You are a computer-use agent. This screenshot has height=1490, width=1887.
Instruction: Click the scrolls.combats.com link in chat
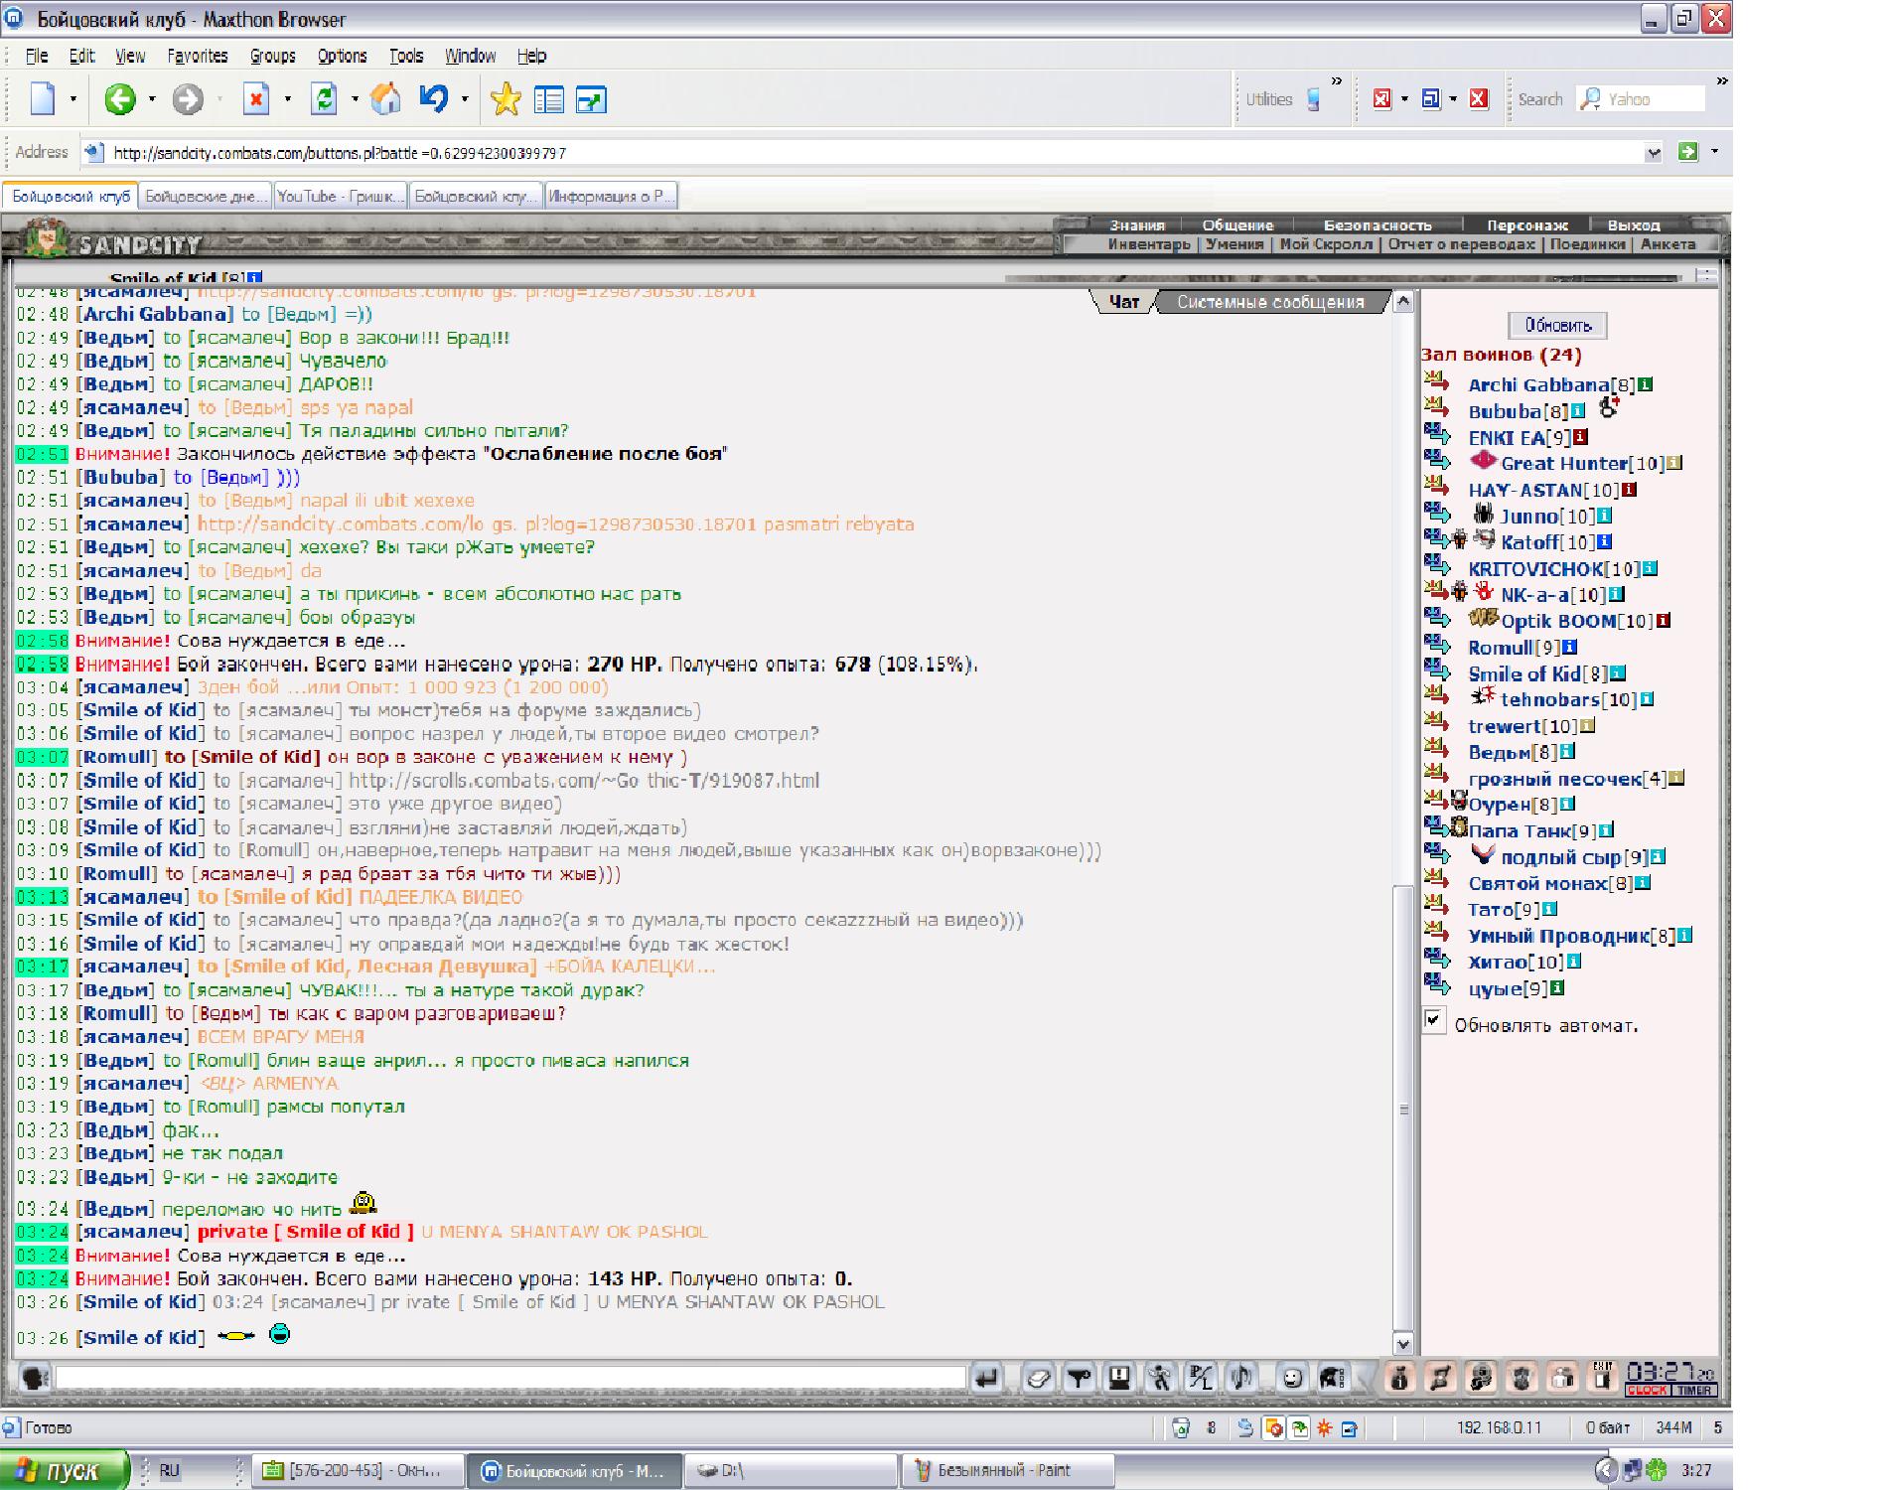tap(584, 781)
